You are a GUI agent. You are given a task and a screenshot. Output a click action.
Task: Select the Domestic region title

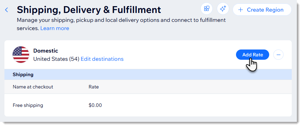point(45,51)
